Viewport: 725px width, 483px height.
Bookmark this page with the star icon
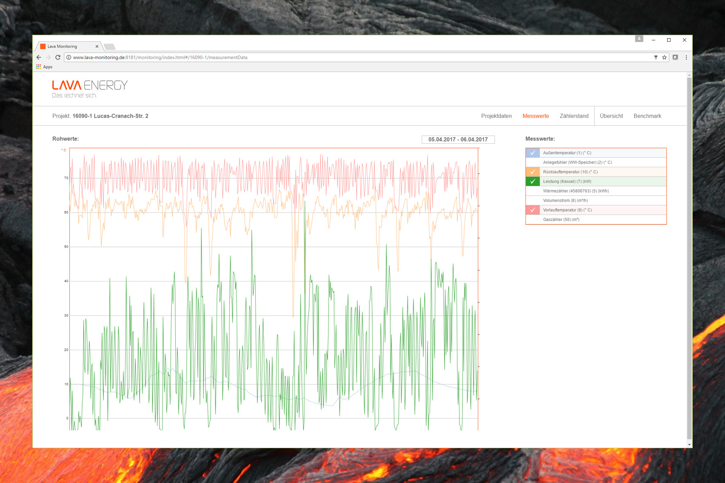point(664,57)
